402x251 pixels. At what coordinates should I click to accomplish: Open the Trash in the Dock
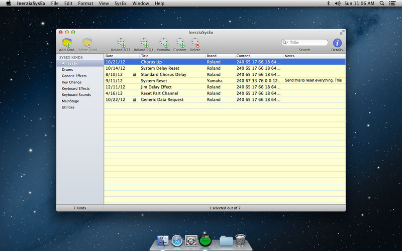pyautogui.click(x=241, y=240)
